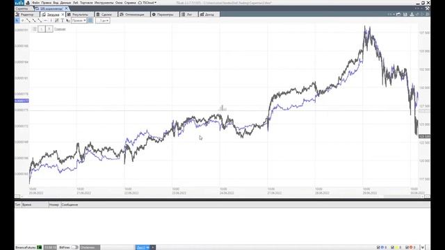Click the filter icon in status bar
The width and height of the screenshot is (445, 250).
click(x=423, y=247)
